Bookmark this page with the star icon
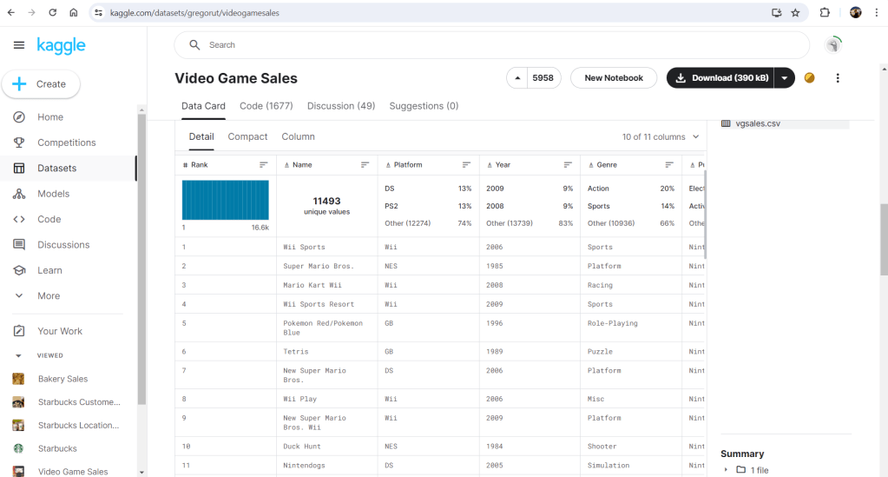 tap(795, 13)
